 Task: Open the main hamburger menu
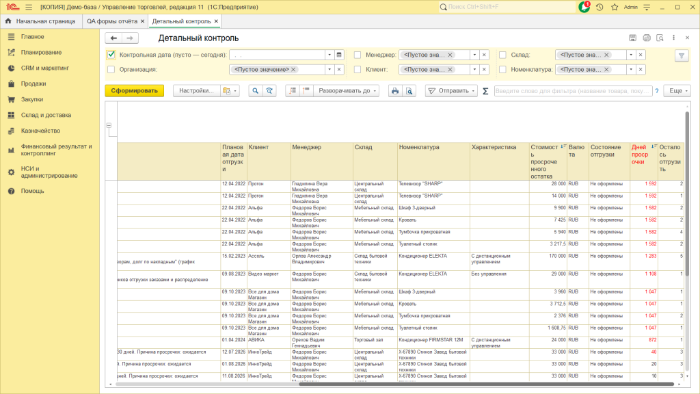[29, 7]
